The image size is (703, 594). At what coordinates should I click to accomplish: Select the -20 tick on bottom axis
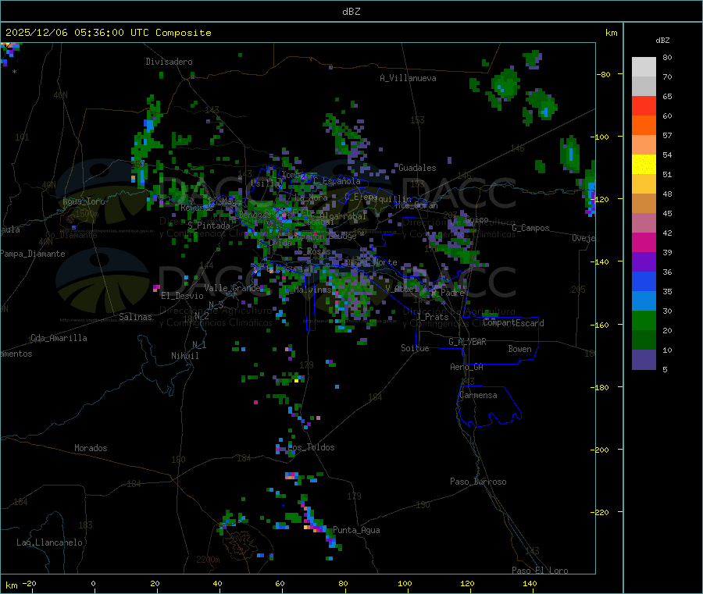(x=29, y=584)
